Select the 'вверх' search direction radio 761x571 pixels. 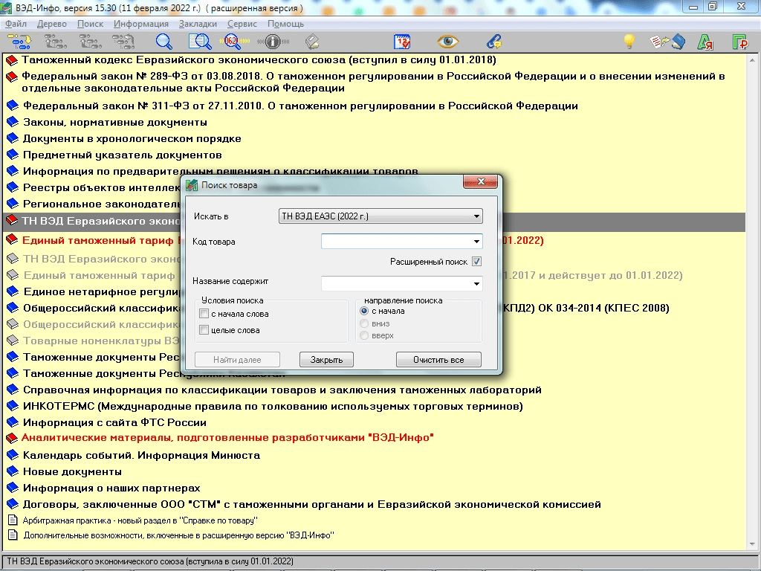click(x=364, y=335)
